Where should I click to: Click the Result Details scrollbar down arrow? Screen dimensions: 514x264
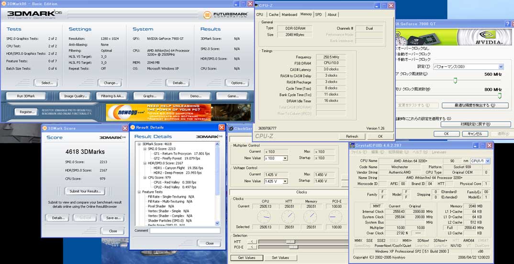pos(217,223)
